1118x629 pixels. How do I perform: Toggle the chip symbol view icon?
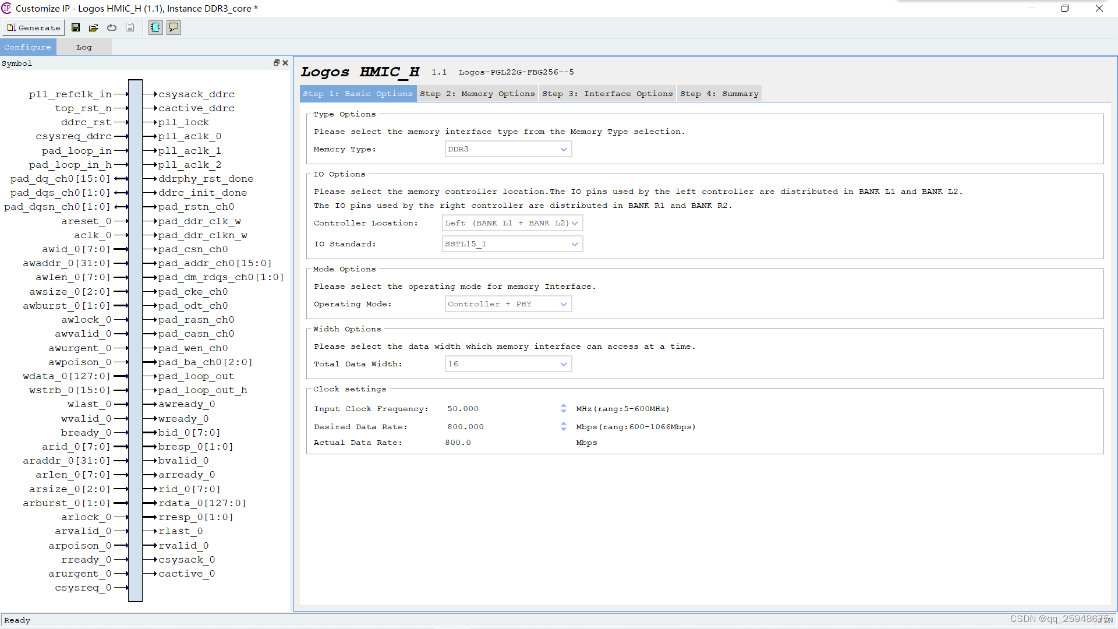pos(155,27)
